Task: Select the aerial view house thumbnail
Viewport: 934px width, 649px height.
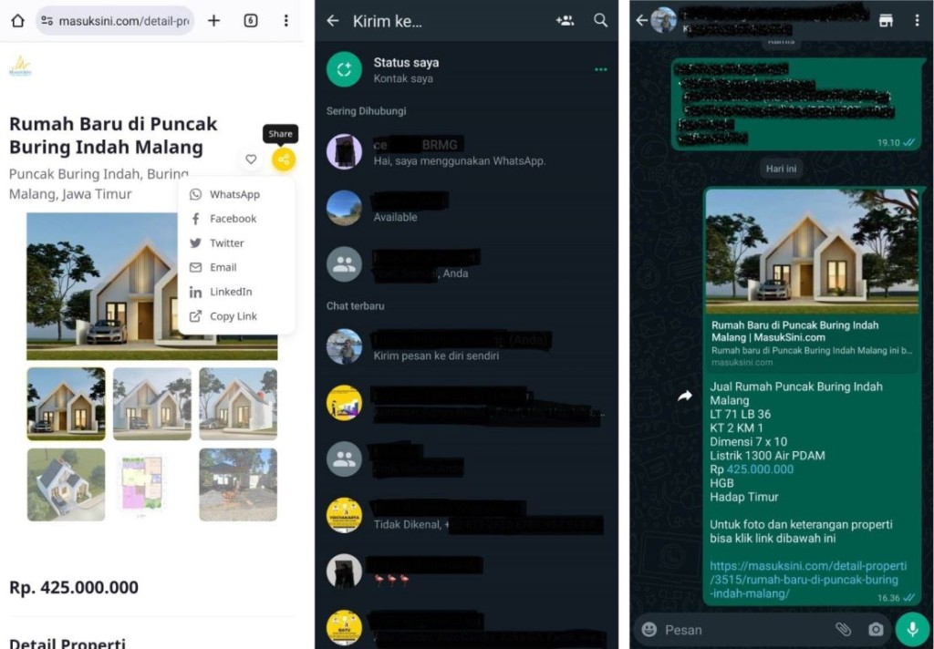Action: click(x=66, y=485)
